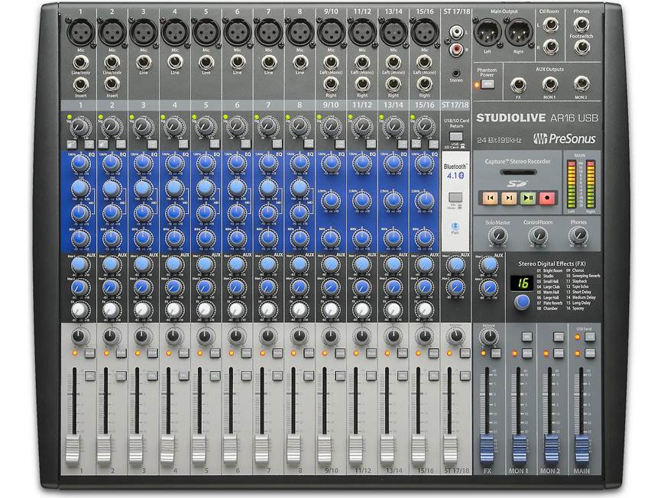Toggle the instrument button on channel 1

(x=72, y=144)
